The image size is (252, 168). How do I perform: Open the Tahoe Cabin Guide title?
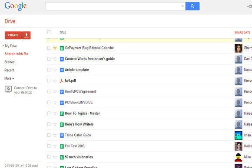click(x=78, y=135)
